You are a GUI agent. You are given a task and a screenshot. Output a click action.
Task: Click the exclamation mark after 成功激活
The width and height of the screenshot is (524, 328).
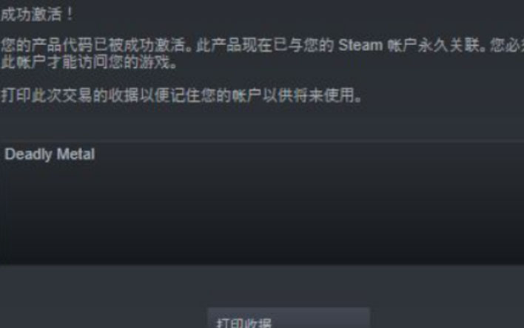pos(70,15)
